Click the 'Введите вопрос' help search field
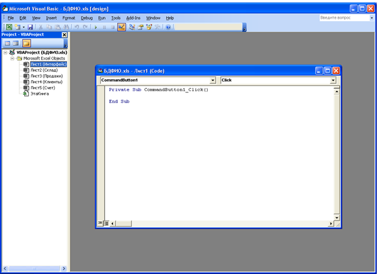 click(345, 18)
